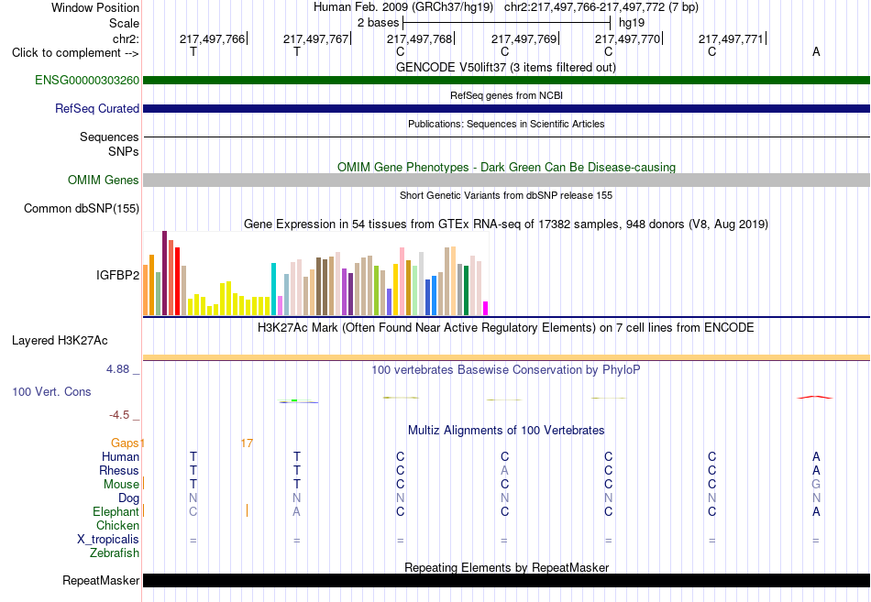Click the 4.88 PhyloP upper scale value

pos(117,369)
